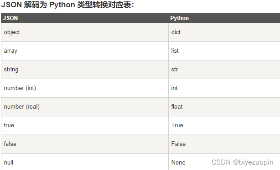Screen dimensions: 280x170
Task: Select the capitalized False cell
Action: (224, 144)
